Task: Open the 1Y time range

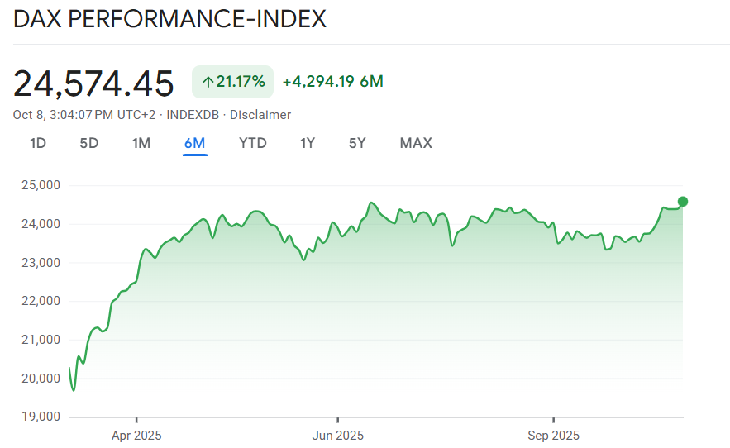Action: click(x=308, y=143)
